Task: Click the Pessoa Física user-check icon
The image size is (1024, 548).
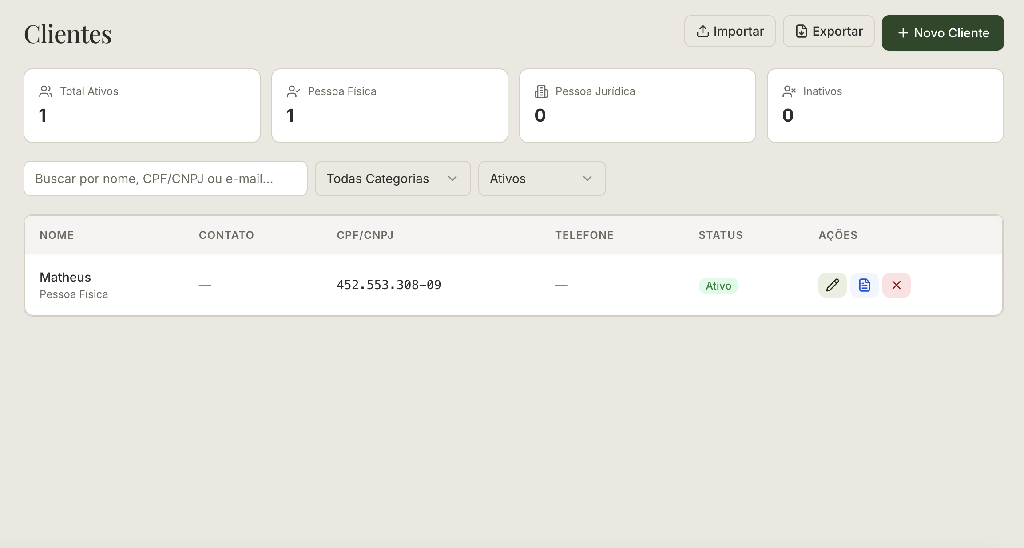Action: click(294, 91)
